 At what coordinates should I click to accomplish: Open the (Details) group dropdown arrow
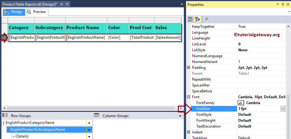pos(89,136)
